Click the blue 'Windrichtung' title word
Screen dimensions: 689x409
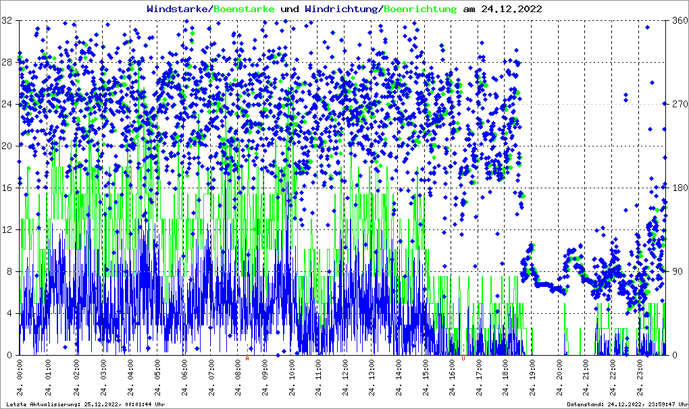(x=342, y=9)
